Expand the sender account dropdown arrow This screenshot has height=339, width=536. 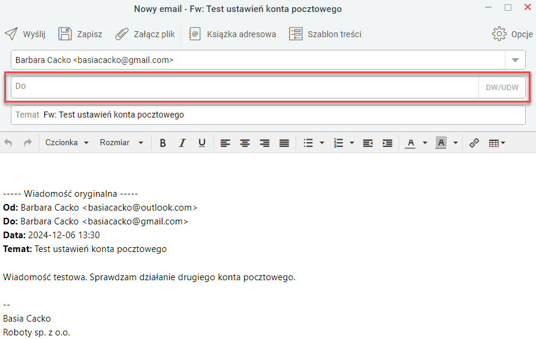tap(515, 60)
